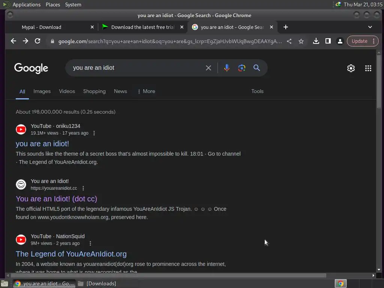Expand the More search filters menu

[x=147, y=91]
